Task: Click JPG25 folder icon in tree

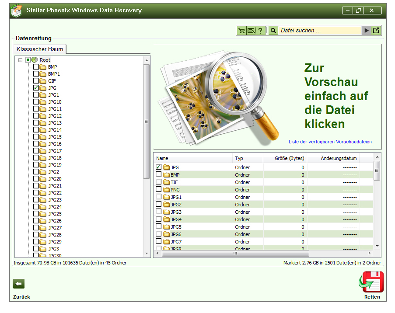Action: (43, 214)
